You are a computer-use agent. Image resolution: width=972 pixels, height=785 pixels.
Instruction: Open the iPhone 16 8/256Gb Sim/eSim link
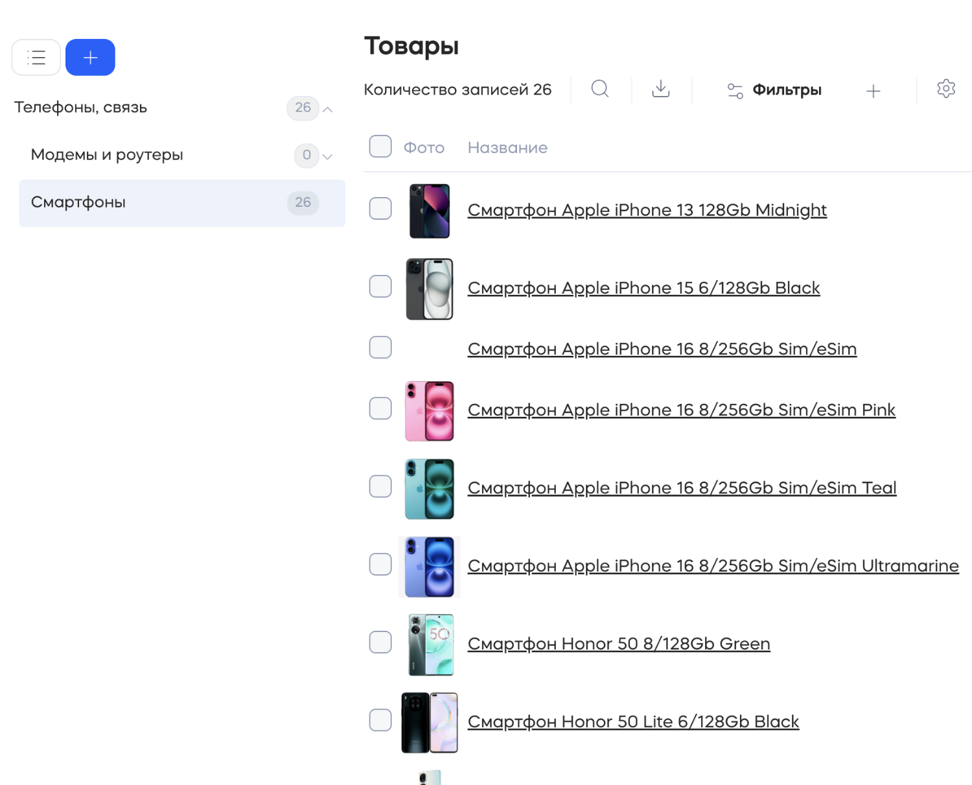[x=662, y=349]
